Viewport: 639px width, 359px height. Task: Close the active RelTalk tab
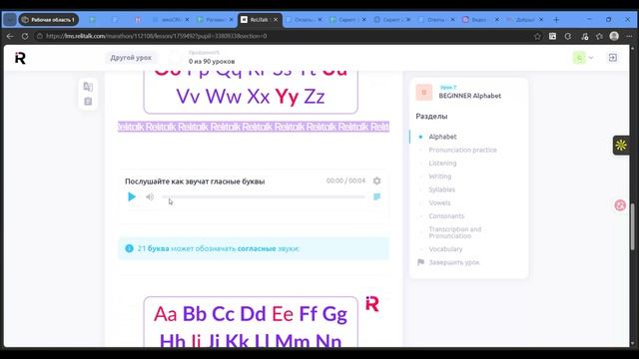[x=276, y=20]
